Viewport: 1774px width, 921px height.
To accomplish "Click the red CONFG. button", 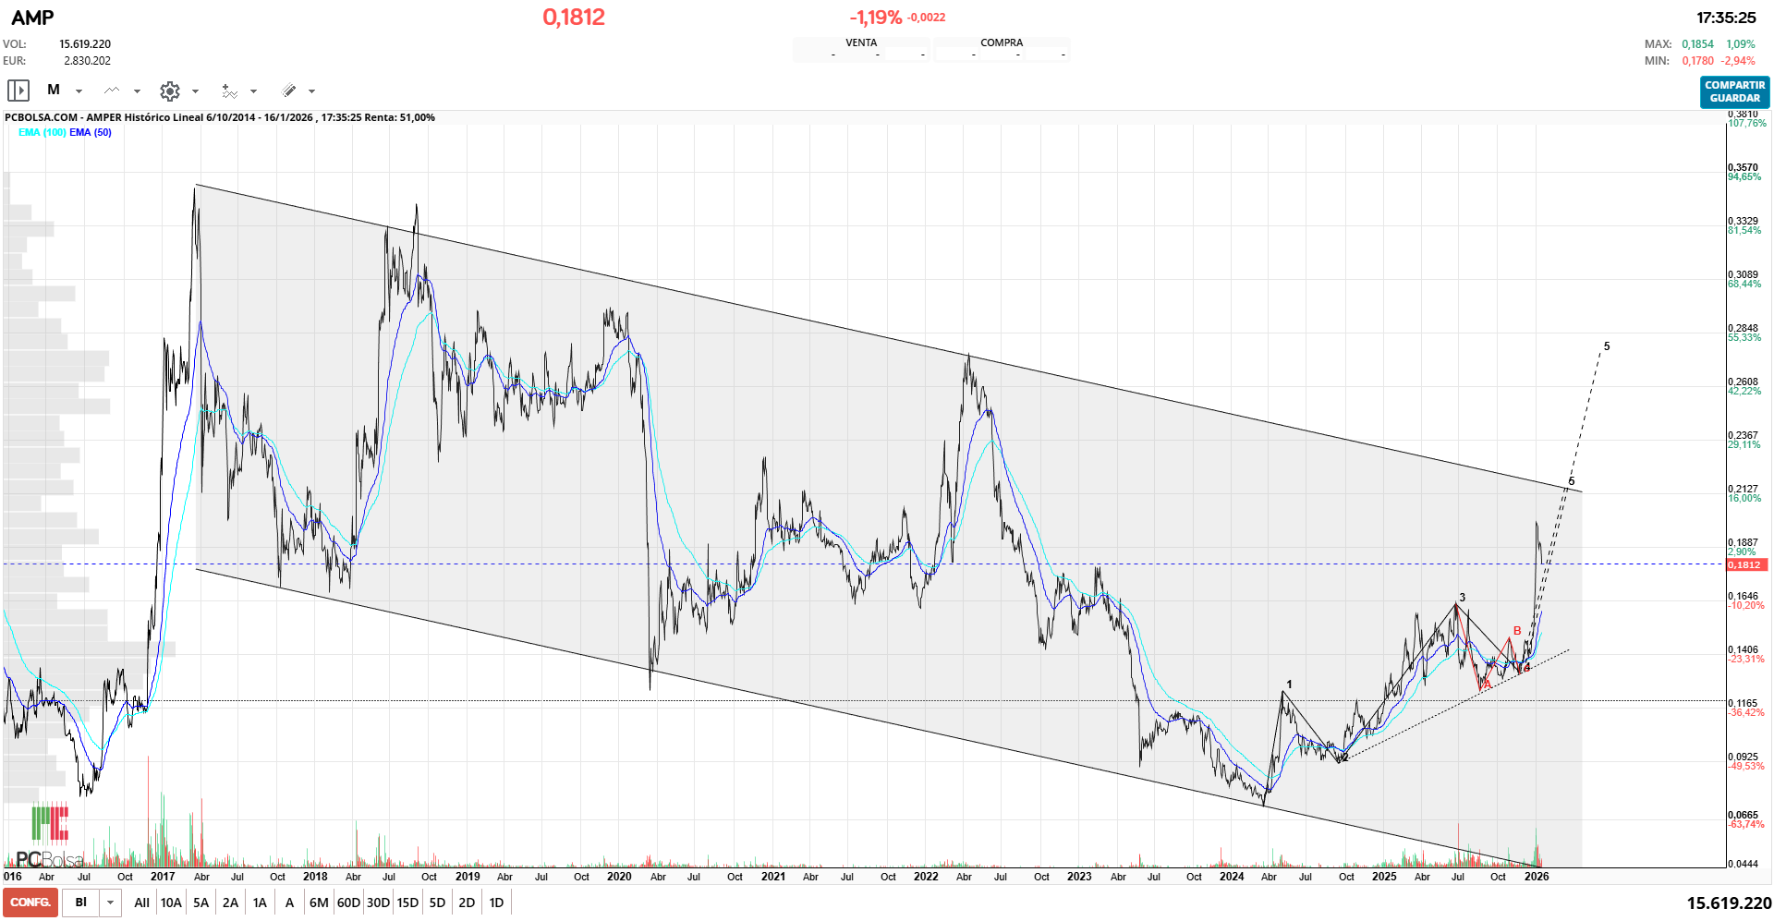I will tap(30, 902).
